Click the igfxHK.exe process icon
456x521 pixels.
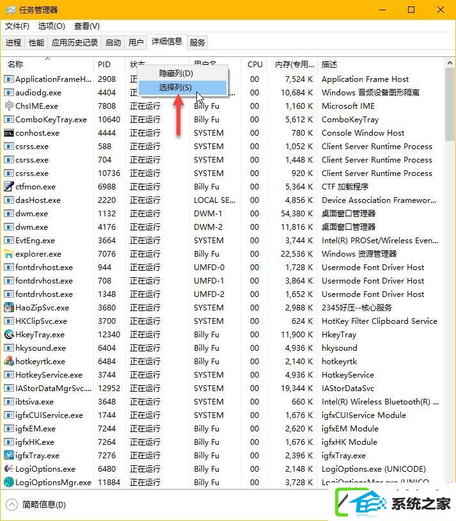[x=9, y=442]
